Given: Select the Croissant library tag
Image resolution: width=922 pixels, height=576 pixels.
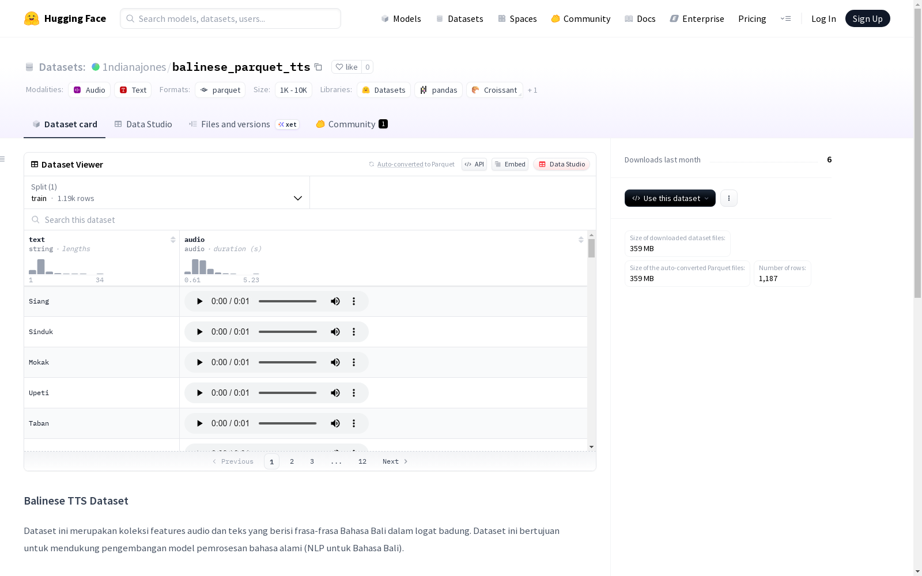Looking at the screenshot, I should pyautogui.click(x=494, y=90).
